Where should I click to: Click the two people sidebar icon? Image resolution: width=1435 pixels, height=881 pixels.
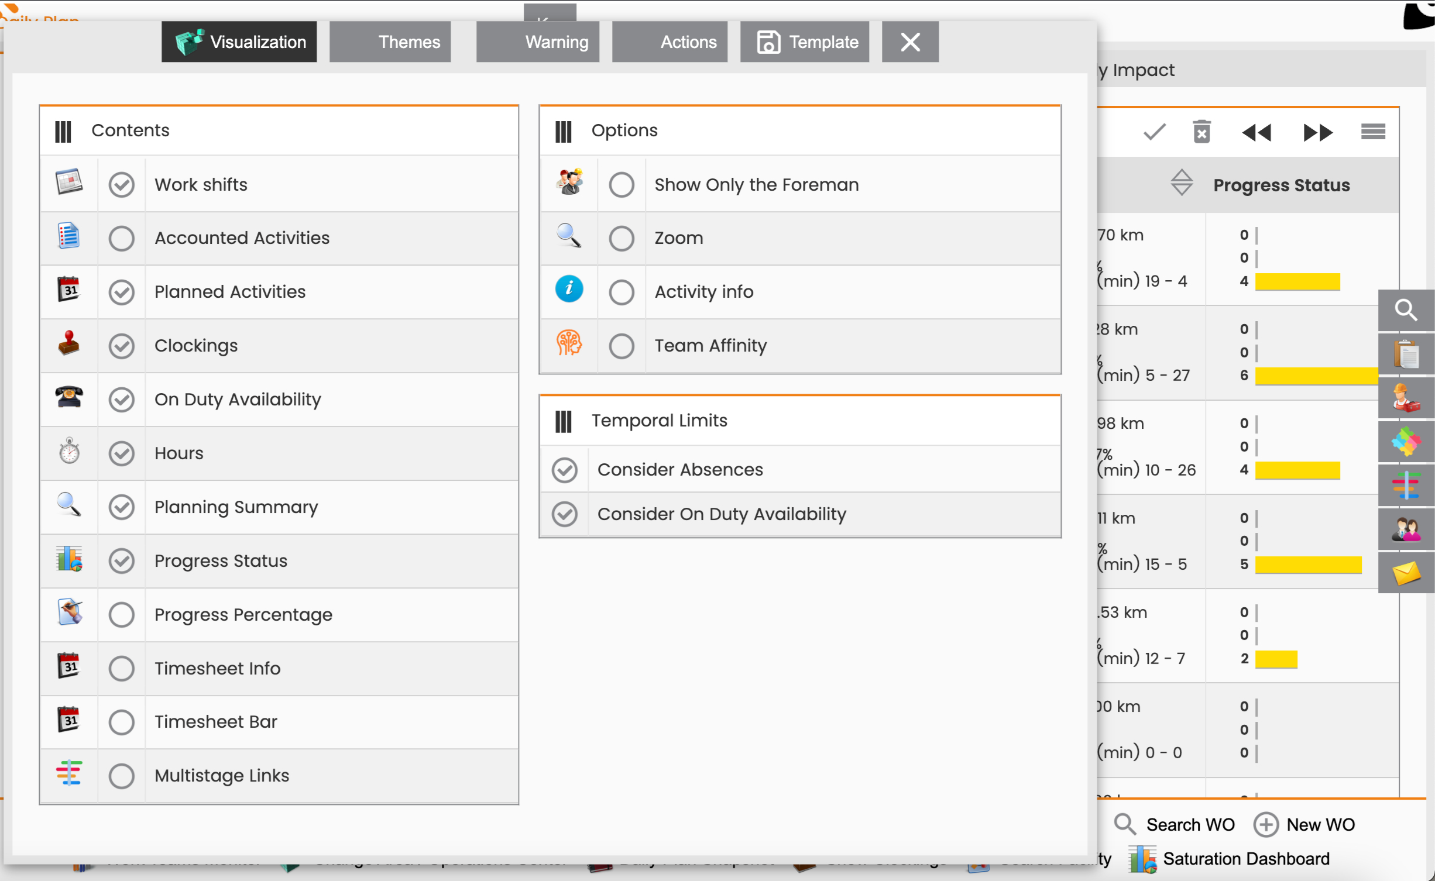1406,529
